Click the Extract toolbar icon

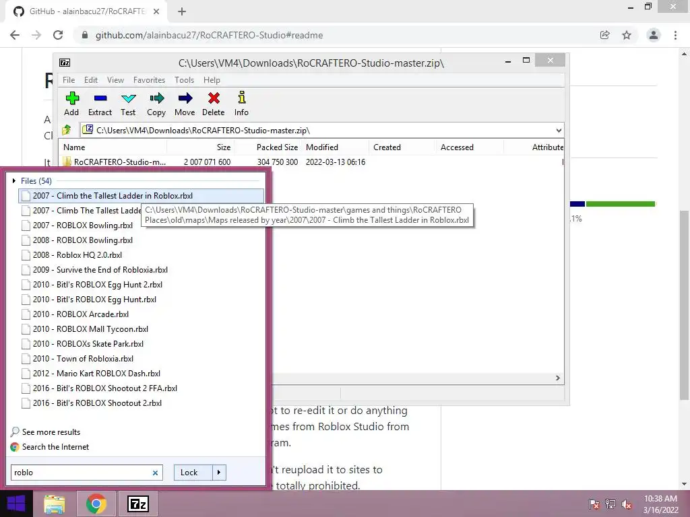pos(100,98)
